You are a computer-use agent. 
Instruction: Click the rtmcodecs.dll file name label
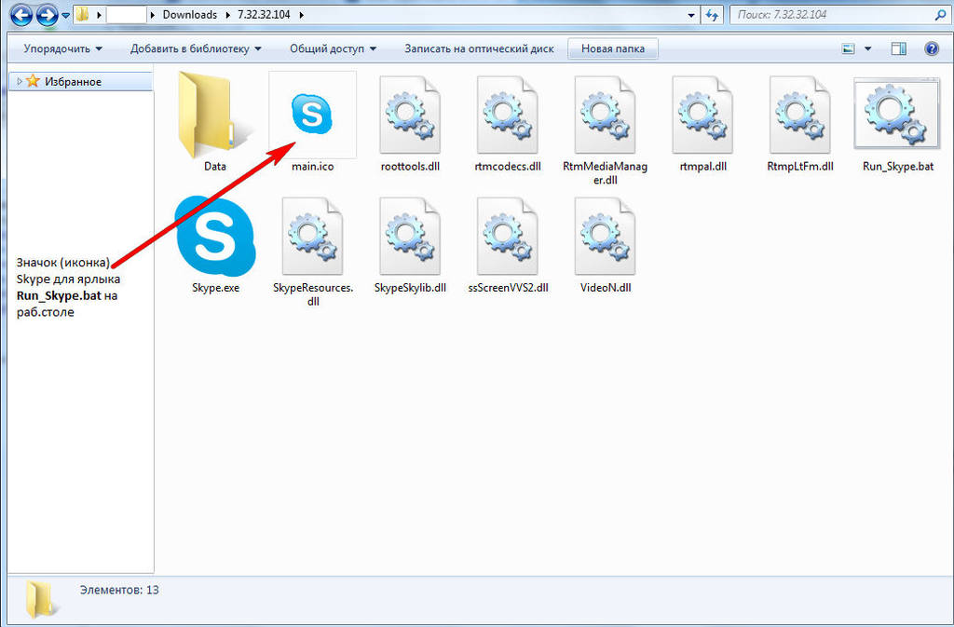point(508,166)
